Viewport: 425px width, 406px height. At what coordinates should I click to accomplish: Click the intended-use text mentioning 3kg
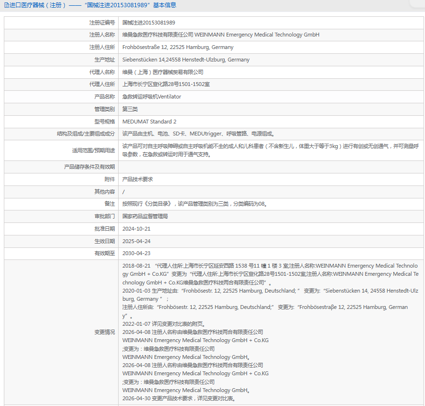270,150
